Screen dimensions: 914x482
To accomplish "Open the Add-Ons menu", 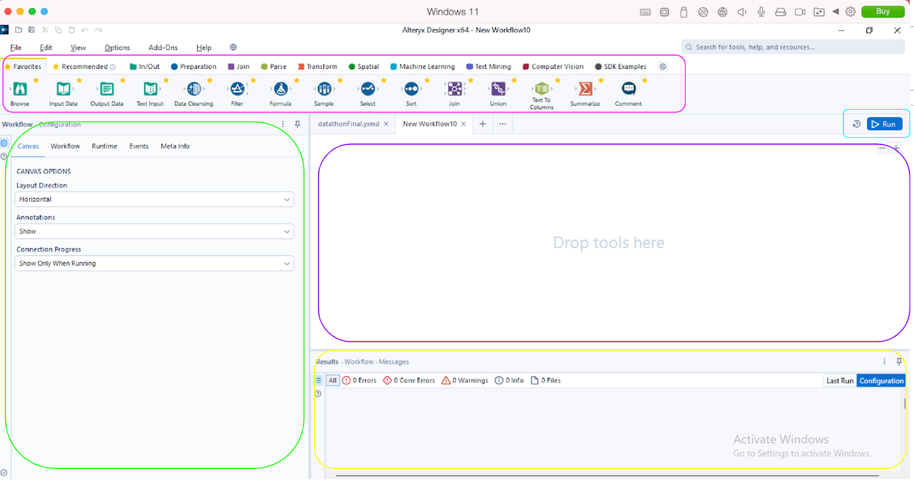I will click(x=163, y=48).
